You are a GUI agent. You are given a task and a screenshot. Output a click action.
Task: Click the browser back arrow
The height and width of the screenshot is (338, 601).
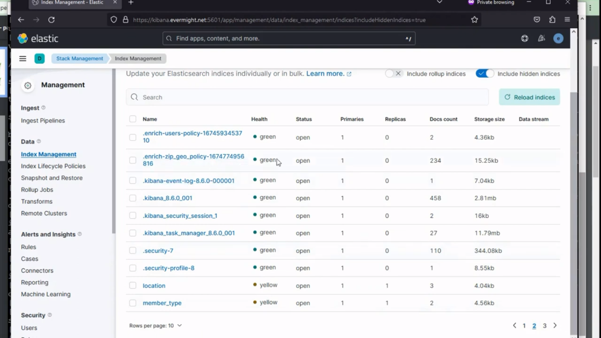coord(21,20)
